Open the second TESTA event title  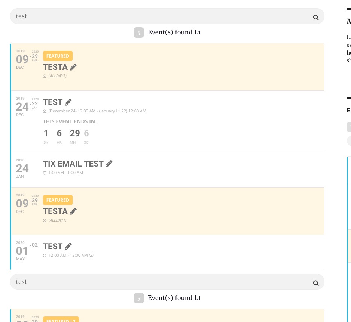click(55, 211)
